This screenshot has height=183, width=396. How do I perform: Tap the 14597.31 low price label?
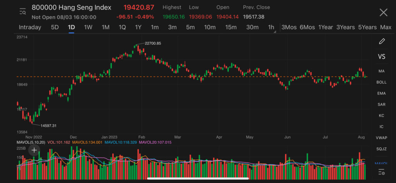pyautogui.click(x=48, y=126)
